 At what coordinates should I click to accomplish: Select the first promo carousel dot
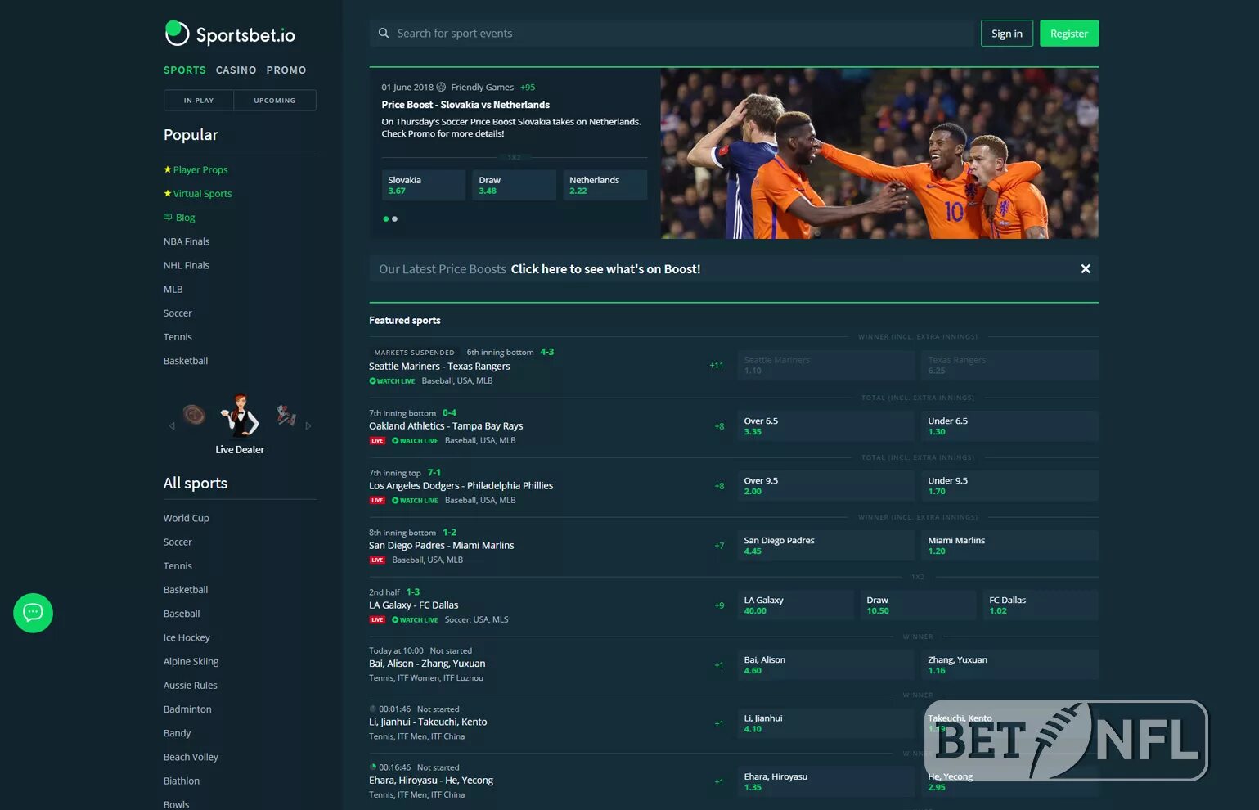pos(386,219)
